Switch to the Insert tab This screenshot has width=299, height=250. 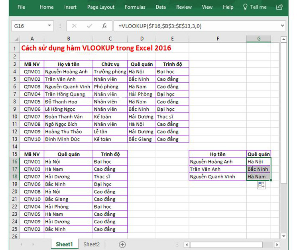pos(70,7)
